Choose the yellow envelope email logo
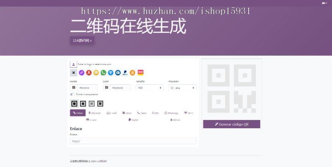This screenshot has width=332, height=167. point(96,73)
